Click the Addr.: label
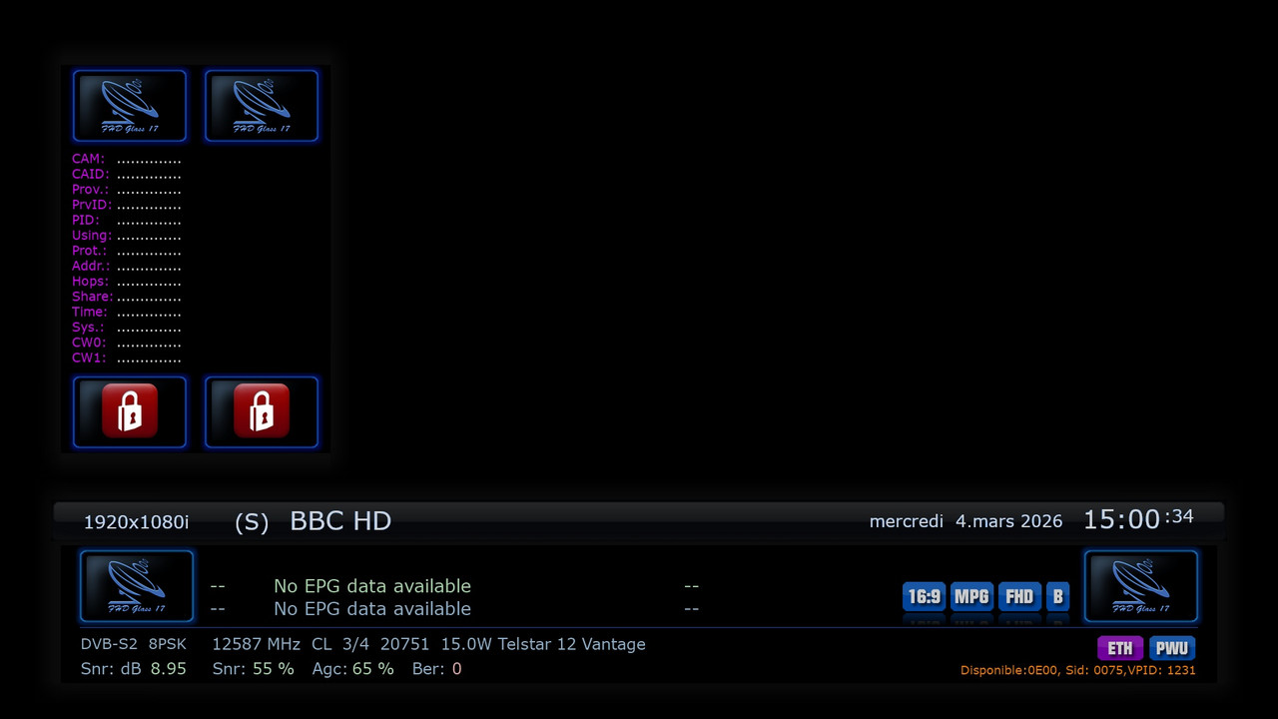Image resolution: width=1278 pixels, height=719 pixels. click(x=91, y=266)
